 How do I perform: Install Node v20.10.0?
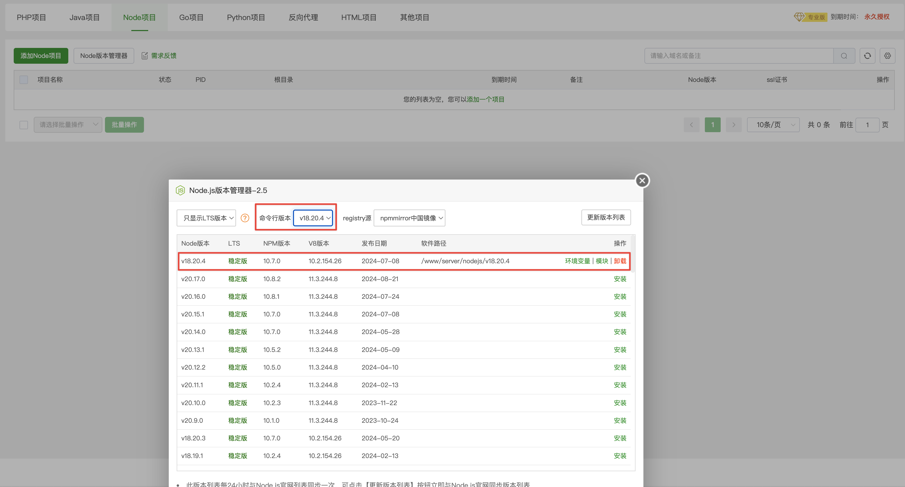click(620, 403)
